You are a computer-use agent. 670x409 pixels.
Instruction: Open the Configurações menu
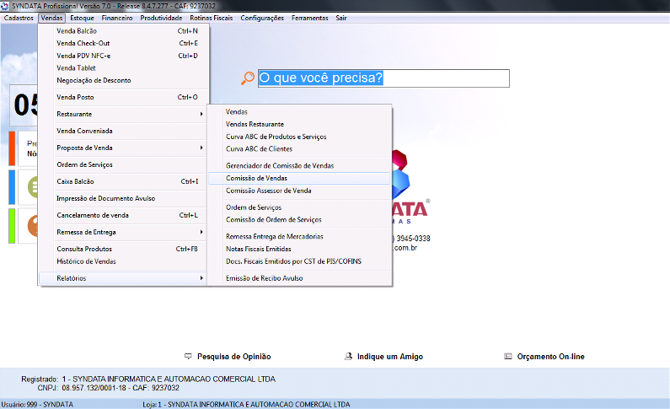coord(262,18)
